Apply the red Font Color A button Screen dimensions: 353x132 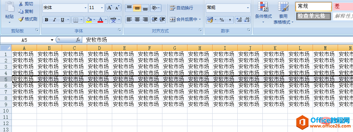[x=100, y=20]
